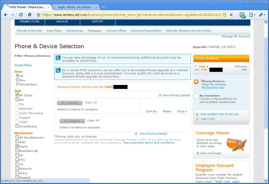Click the US coverage map image
The height and width of the screenshot is (184, 269).
[x=236, y=145]
